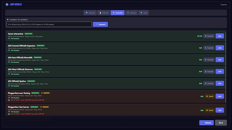
Task: Join the Pingperfect Test Server
Action: (x=220, y=110)
